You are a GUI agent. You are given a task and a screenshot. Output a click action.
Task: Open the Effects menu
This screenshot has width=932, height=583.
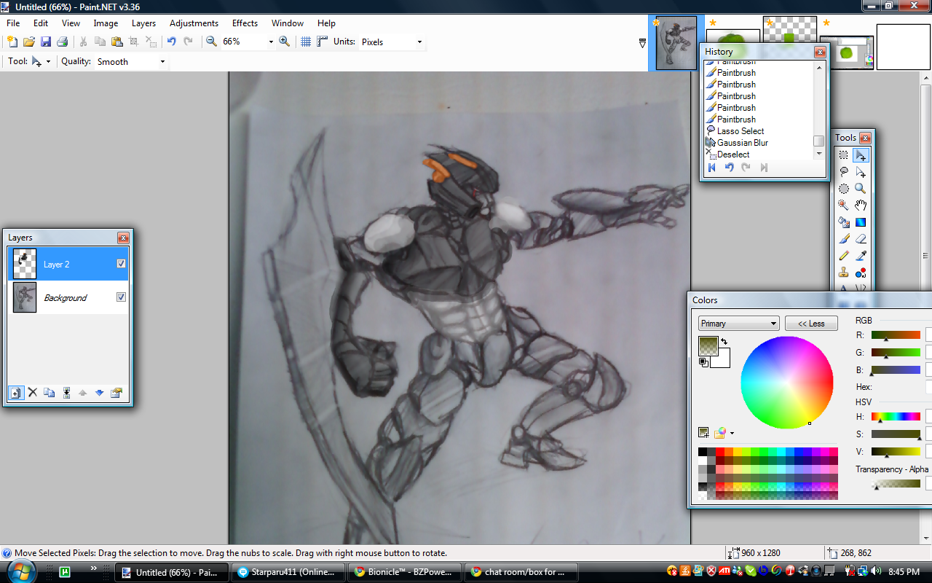(245, 23)
